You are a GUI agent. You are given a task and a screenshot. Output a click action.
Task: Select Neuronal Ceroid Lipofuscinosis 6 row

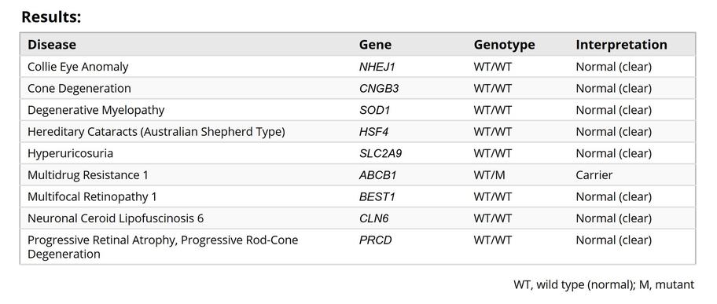[x=358, y=218]
